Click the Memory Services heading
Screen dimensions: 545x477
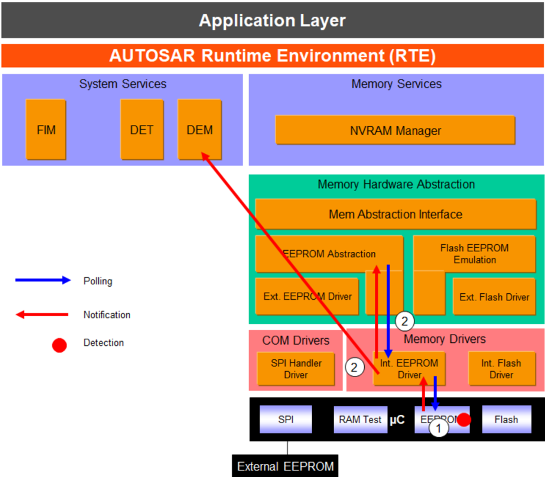pyautogui.click(x=396, y=84)
